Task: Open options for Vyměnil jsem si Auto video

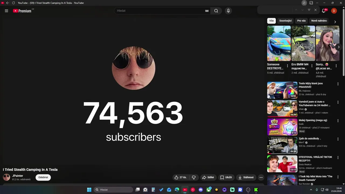Action: coord(338,102)
